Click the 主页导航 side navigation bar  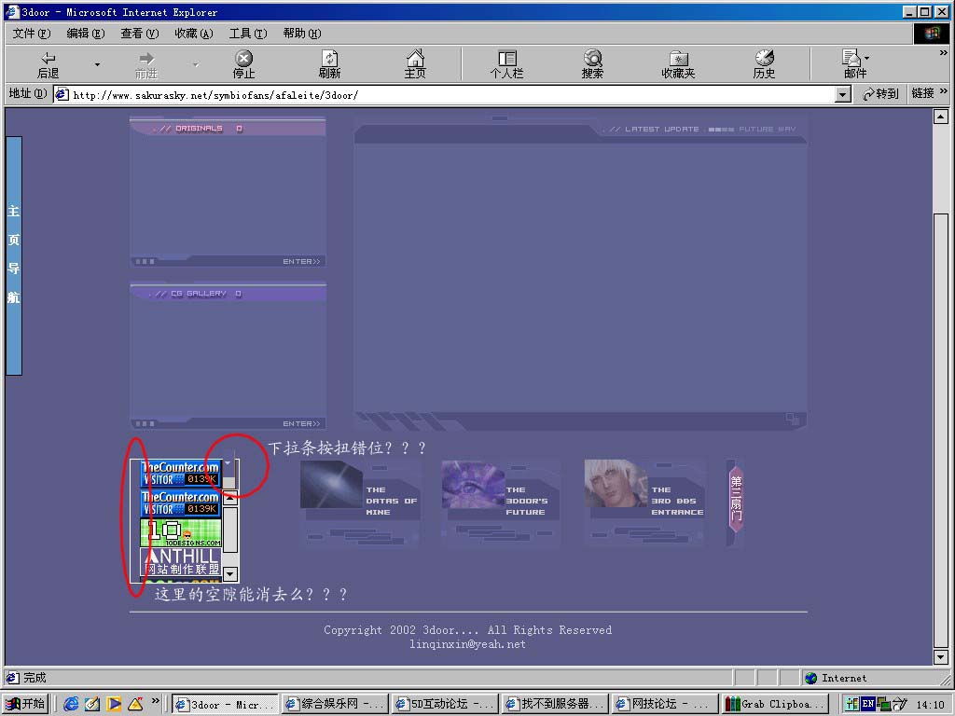[x=14, y=255]
